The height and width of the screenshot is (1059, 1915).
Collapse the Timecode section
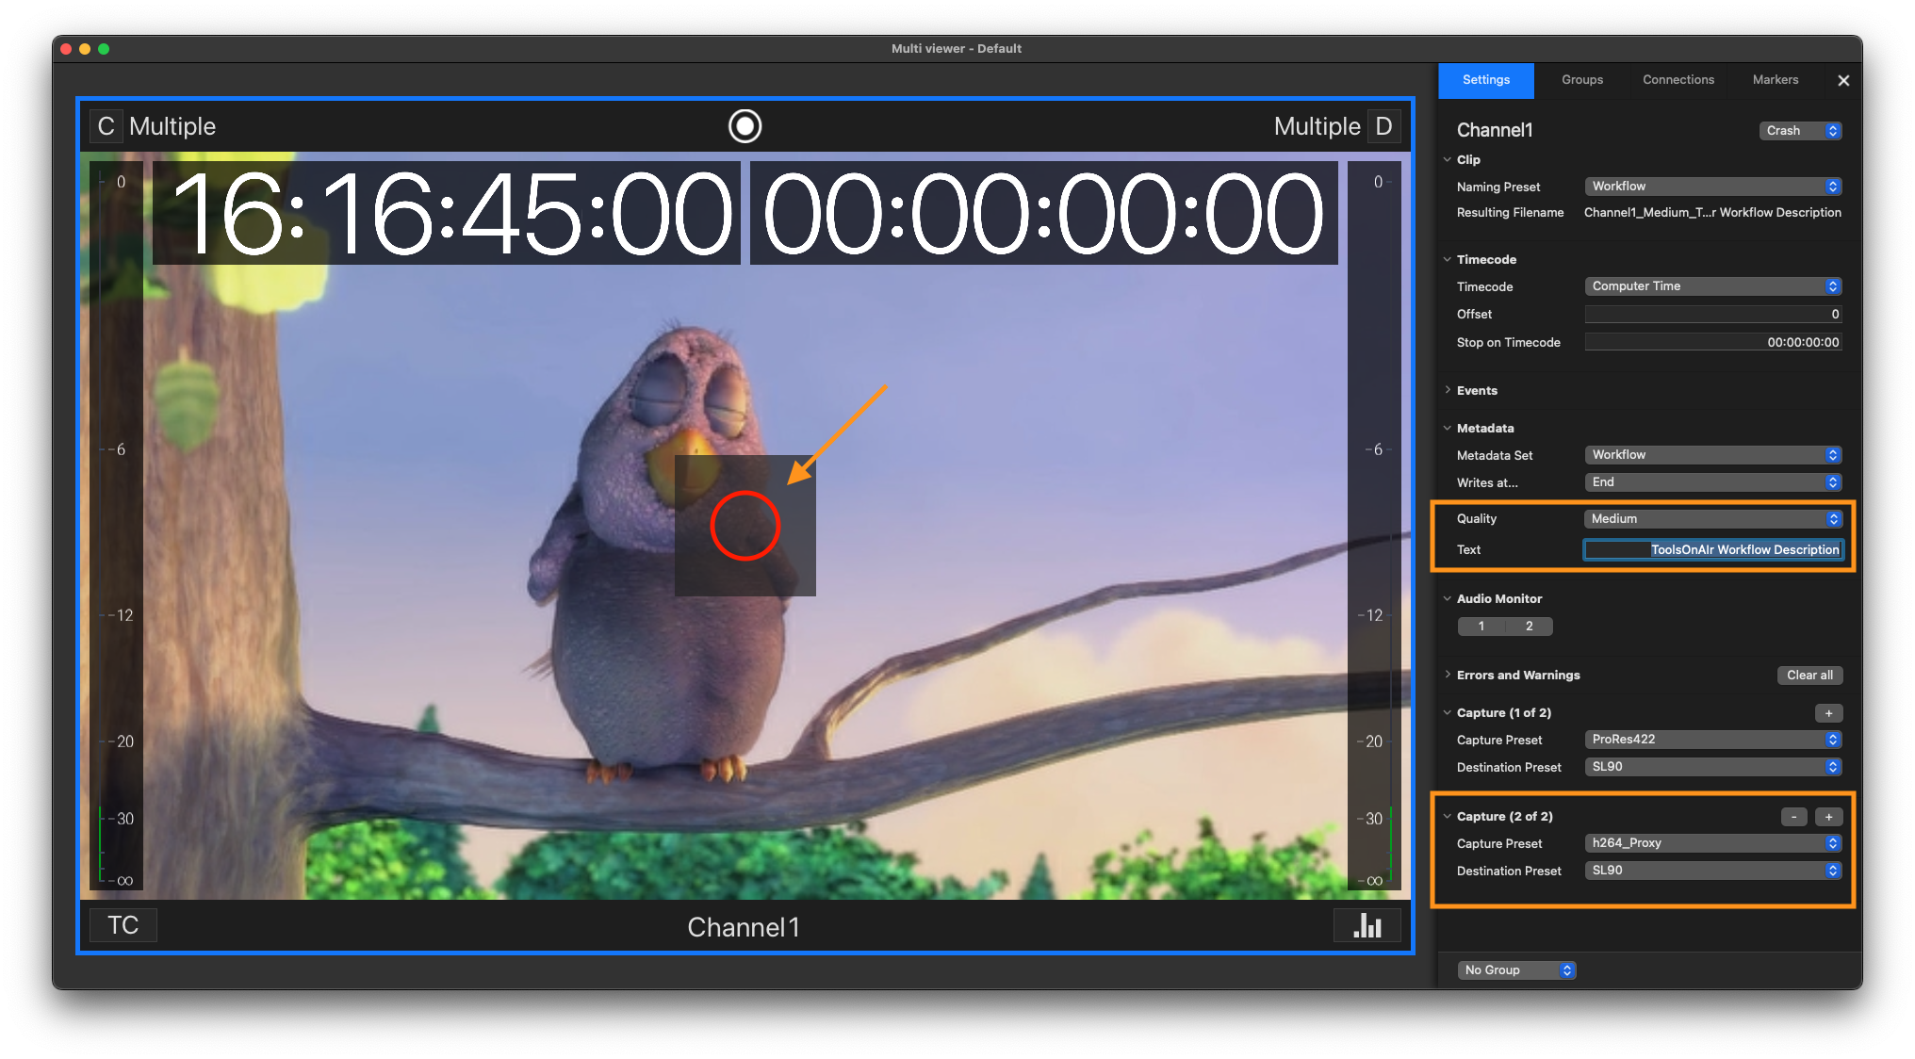(1448, 260)
